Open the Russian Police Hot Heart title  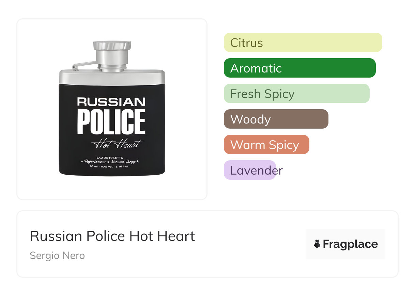[x=112, y=236]
